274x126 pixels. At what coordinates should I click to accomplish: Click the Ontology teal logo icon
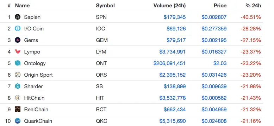coord(18,63)
